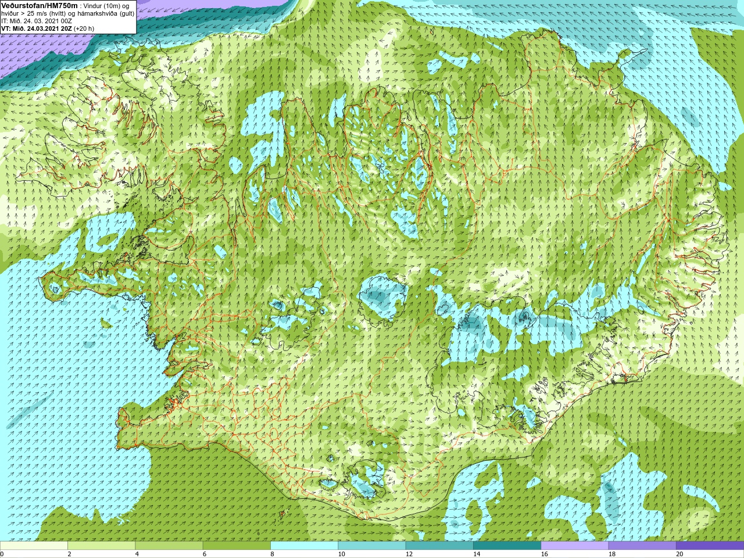Click the legend scale label "0"
Screen dimensions: 744x558
point(2,554)
